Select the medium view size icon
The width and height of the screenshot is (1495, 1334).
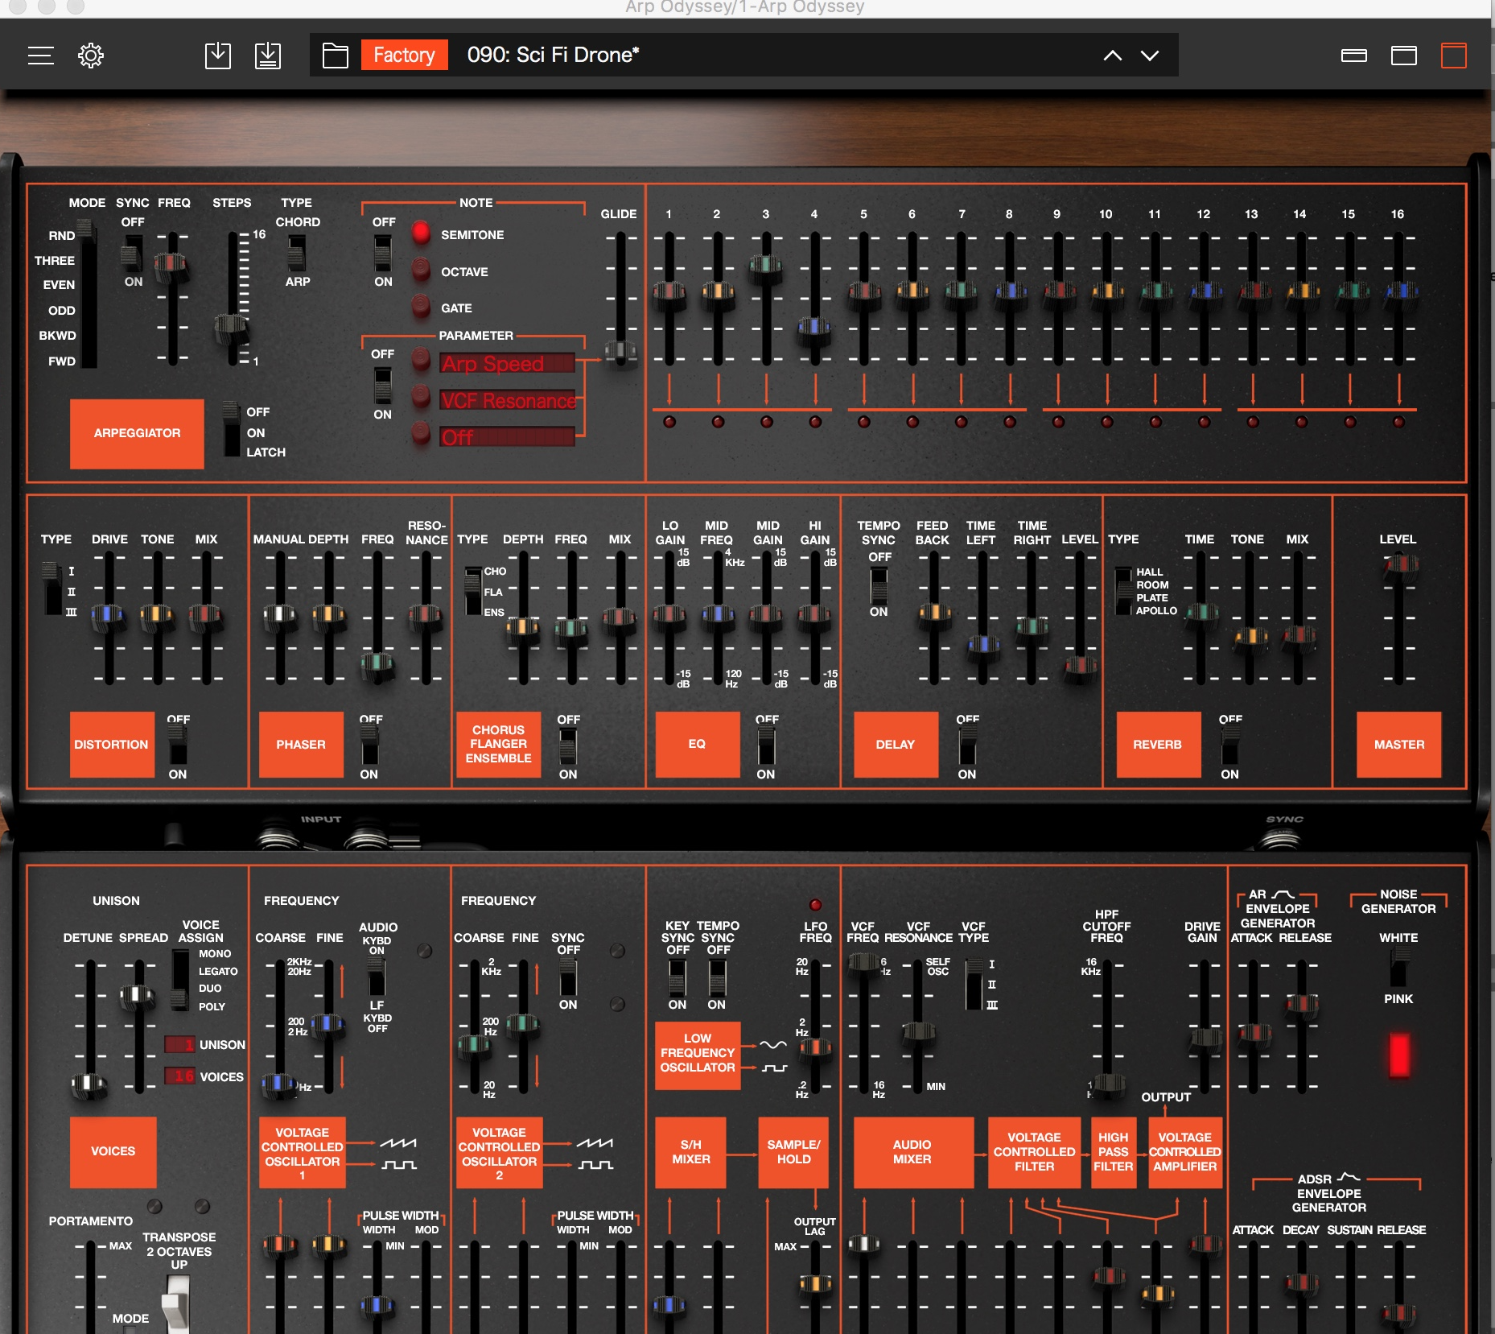pos(1404,56)
